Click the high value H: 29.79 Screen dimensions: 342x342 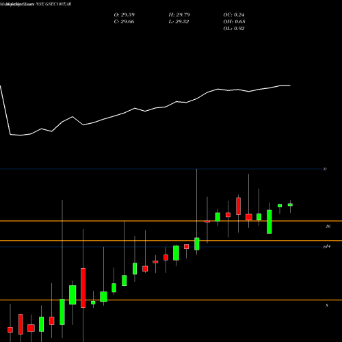[179, 15]
